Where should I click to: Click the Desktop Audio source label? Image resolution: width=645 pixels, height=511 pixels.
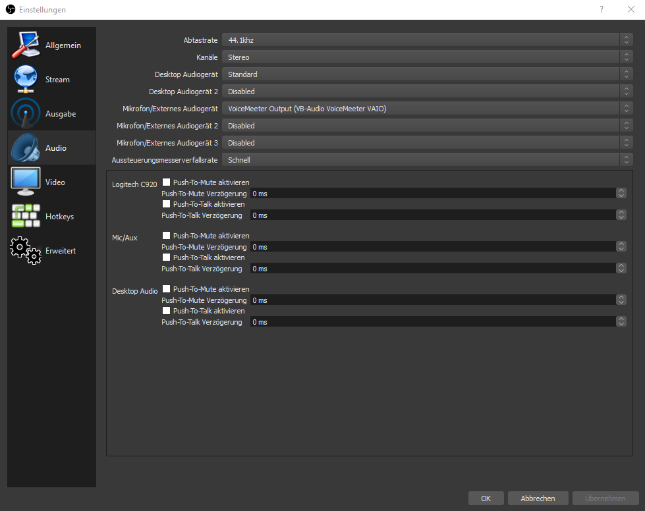click(135, 291)
